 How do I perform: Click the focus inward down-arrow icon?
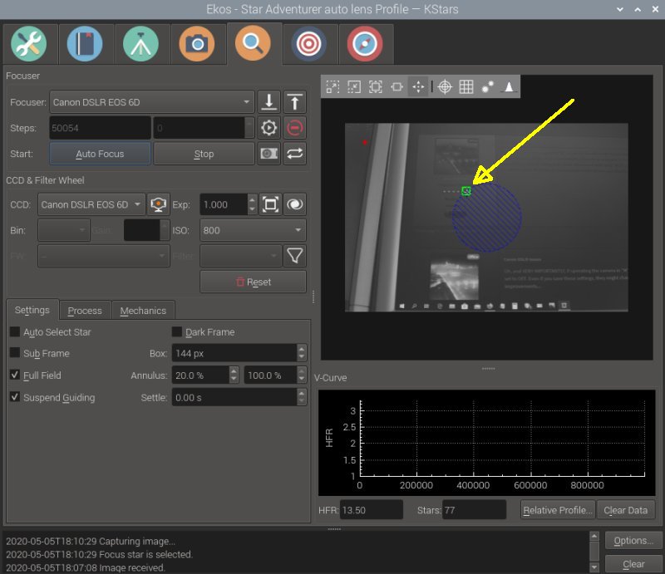pos(268,102)
